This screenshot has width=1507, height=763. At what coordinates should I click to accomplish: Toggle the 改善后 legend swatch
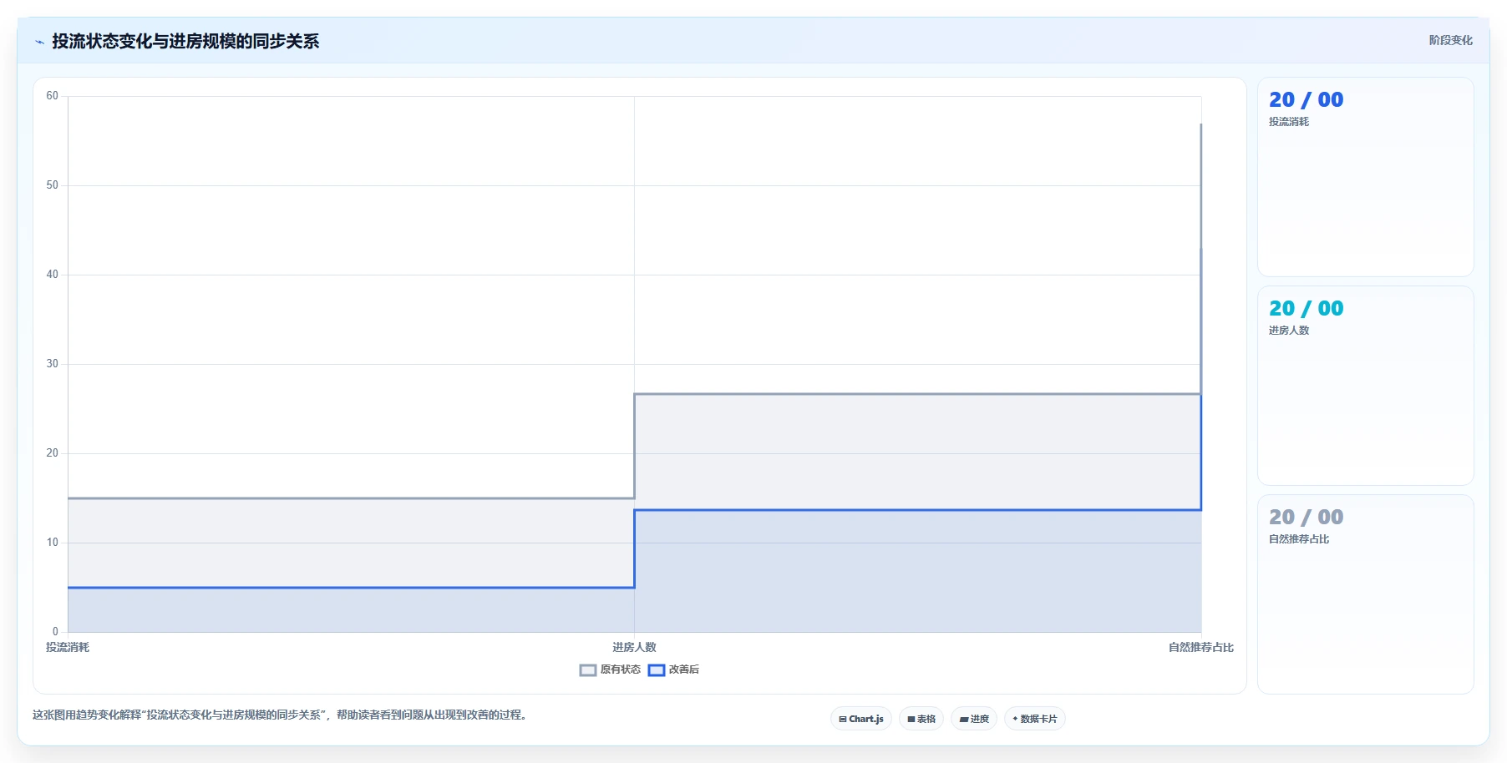pyautogui.click(x=657, y=670)
